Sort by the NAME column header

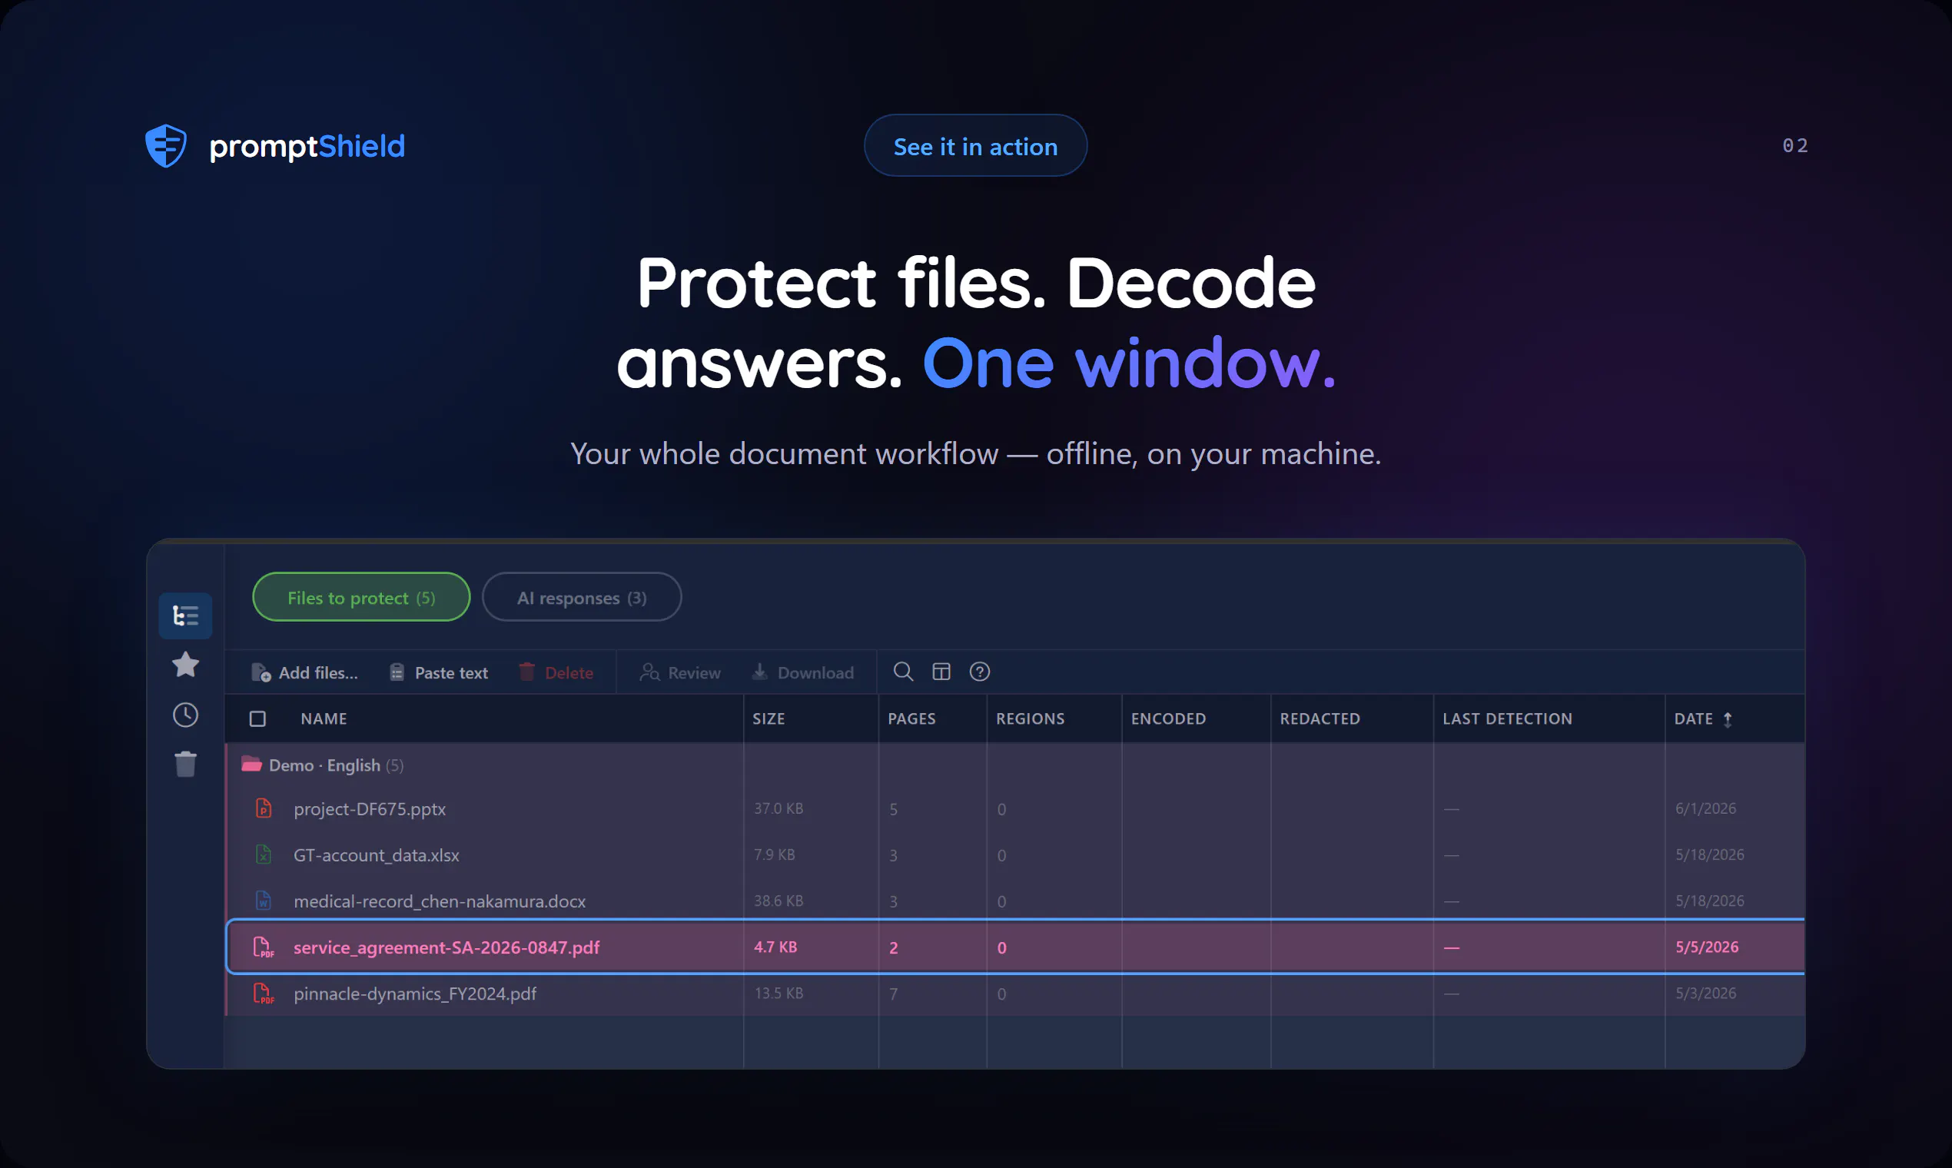click(324, 718)
